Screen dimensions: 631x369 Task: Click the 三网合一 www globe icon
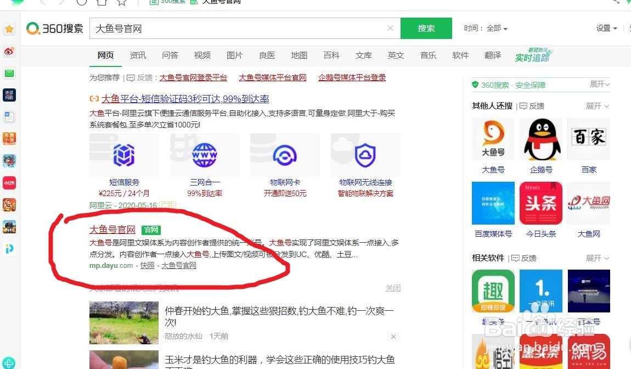205,155
